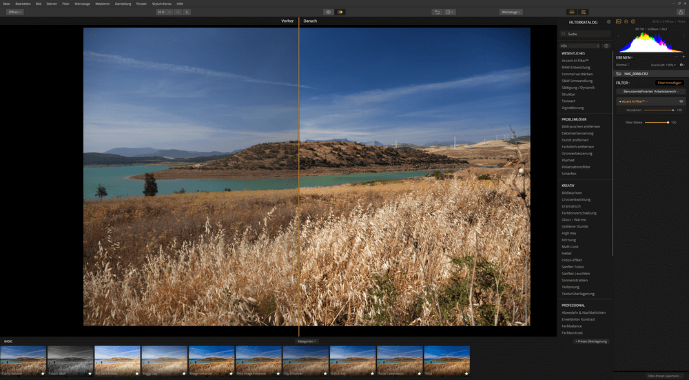Add the Himmel verstärken filter
Viewport: 689px width, 380px height.
point(577,74)
